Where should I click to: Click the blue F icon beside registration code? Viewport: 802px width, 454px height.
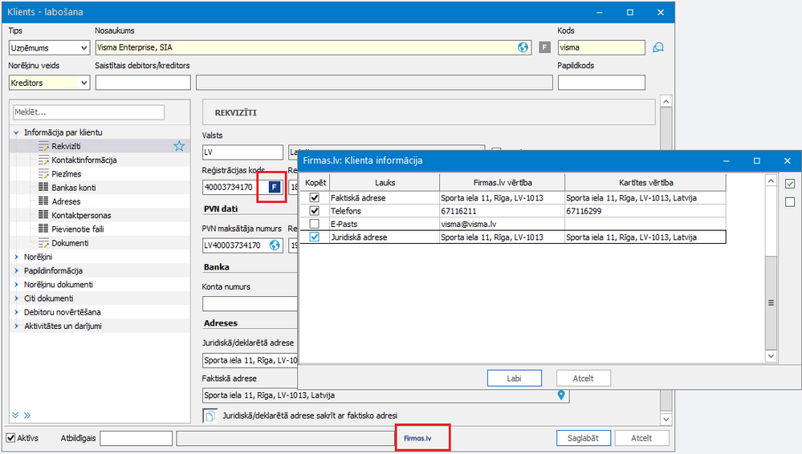[x=274, y=187]
